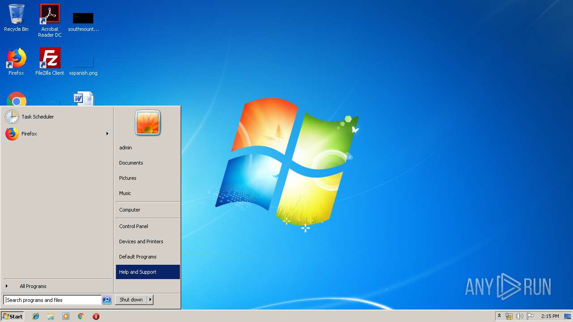Click the search magnifier button
573x322 pixels.
(x=107, y=300)
